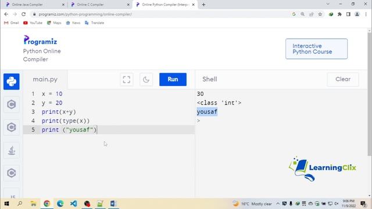Open the OneDrive cloud tray icon
This screenshot has width=372, height=209.
point(310,204)
